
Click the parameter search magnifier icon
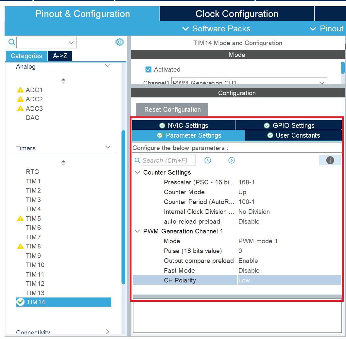point(137,161)
